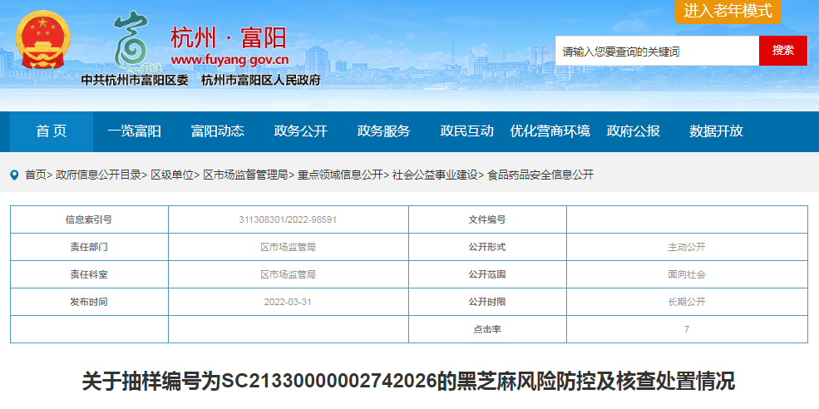Open the 一览富阳 menu
The height and width of the screenshot is (409, 819).
[x=134, y=131]
